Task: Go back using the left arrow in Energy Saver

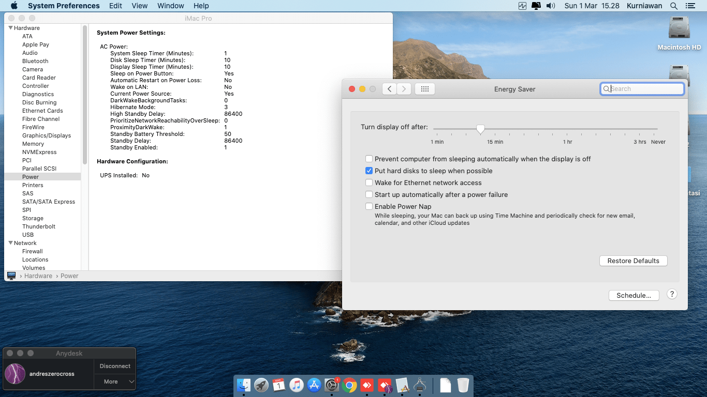Action: 390,89
